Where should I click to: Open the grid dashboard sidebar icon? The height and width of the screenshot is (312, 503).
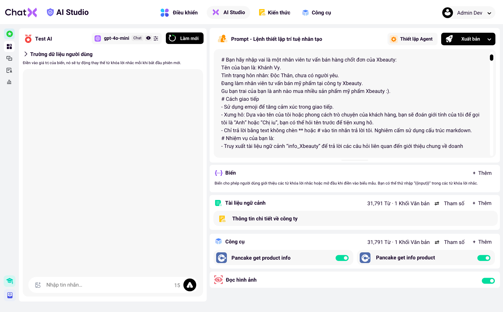[x=9, y=47]
